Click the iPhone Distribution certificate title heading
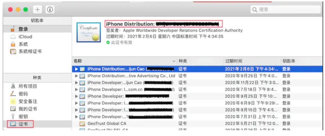Screen dimensions: 325x136 (162, 24)
